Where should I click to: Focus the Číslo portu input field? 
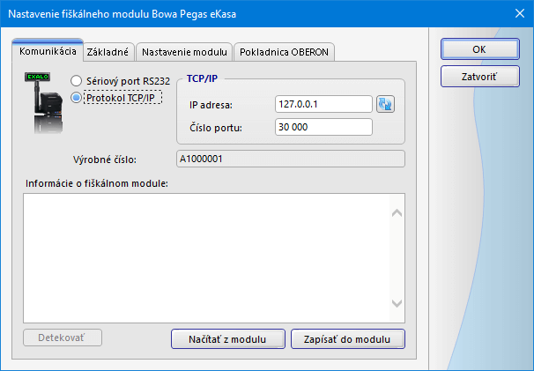[x=323, y=128]
